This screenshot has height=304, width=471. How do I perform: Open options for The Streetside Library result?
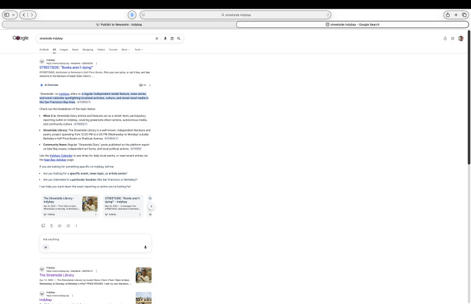pos(96,271)
